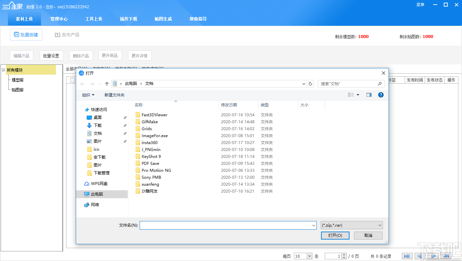Select the GifMake folder icon
The image size is (462, 261).
tap(138, 122)
